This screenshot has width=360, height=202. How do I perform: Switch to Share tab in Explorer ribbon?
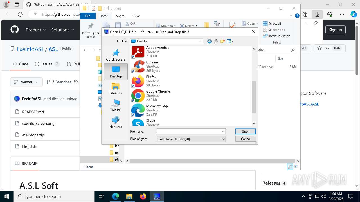120,16
